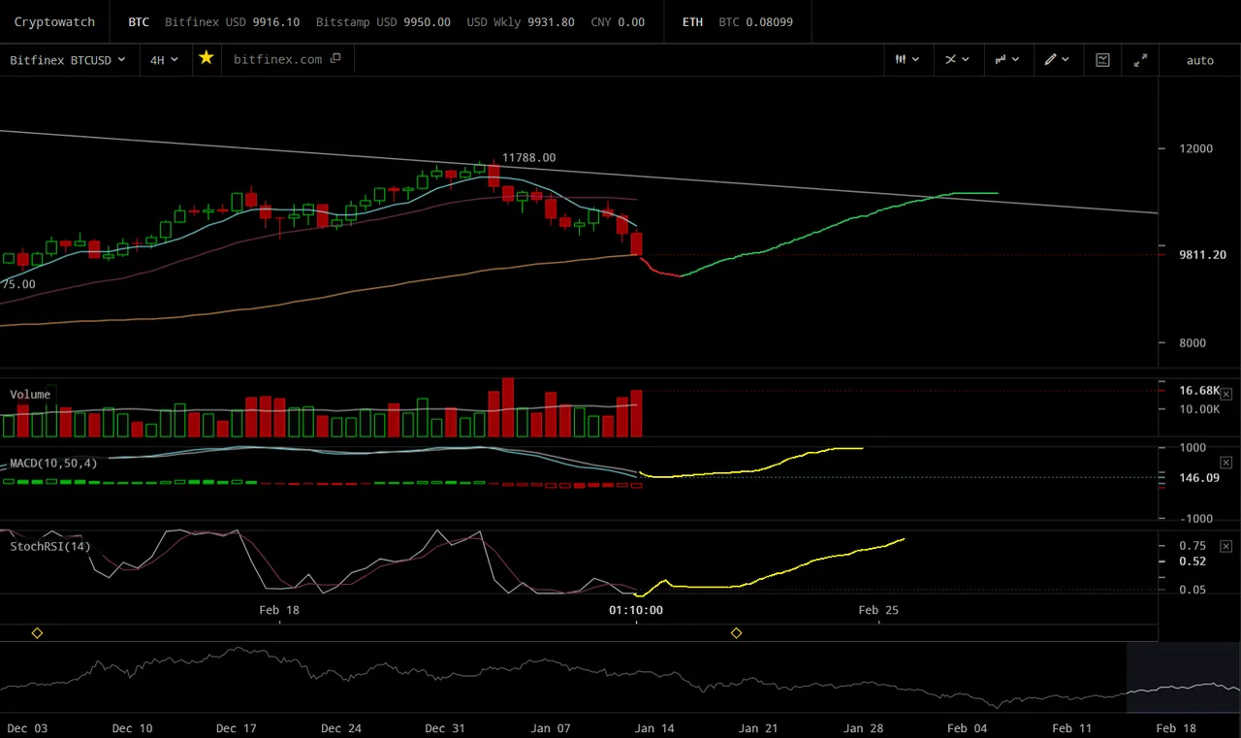The image size is (1241, 738).
Task: Click the 146.09 MACD value
Action: [1199, 478]
